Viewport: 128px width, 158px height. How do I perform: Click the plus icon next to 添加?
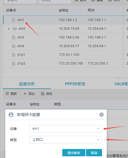[25, 94]
